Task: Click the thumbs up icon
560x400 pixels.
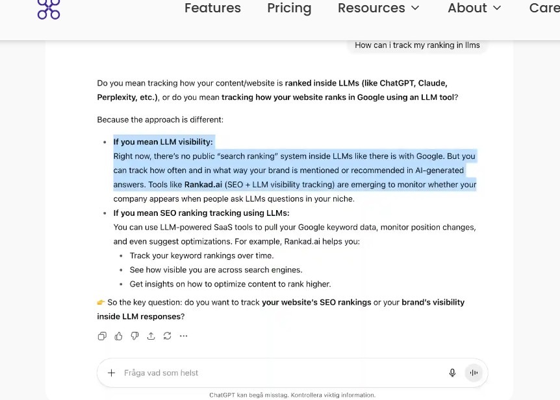Action: 118,336
